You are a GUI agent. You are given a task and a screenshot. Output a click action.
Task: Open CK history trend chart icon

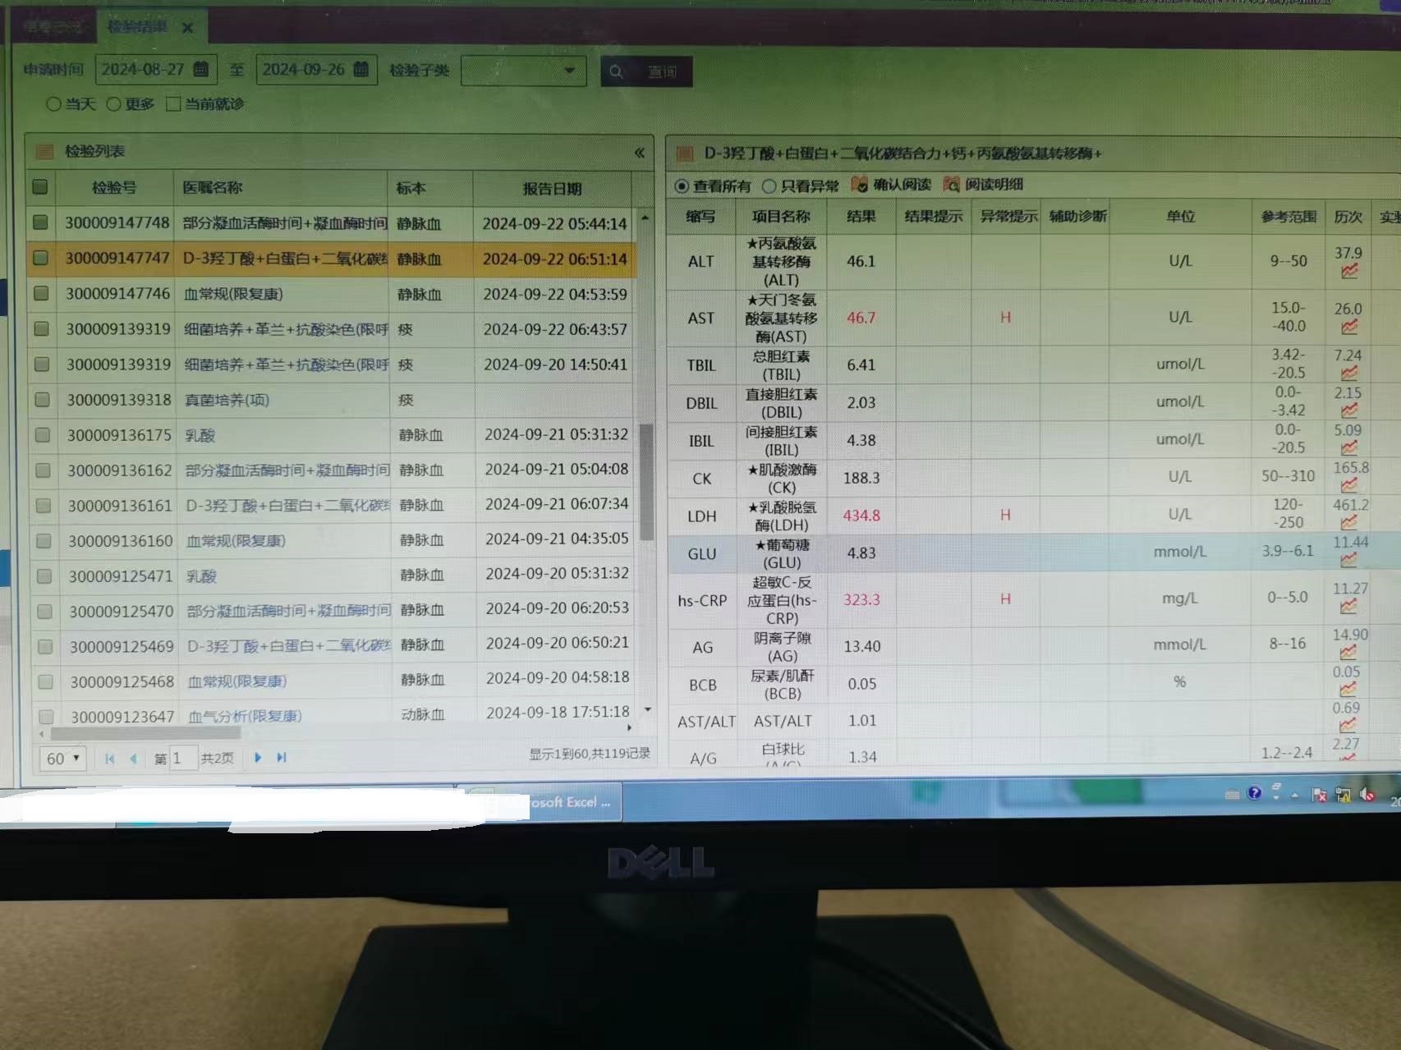tap(1349, 485)
